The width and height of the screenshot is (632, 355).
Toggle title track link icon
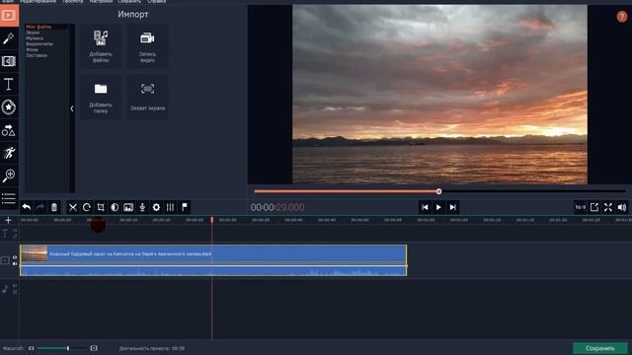[15, 237]
